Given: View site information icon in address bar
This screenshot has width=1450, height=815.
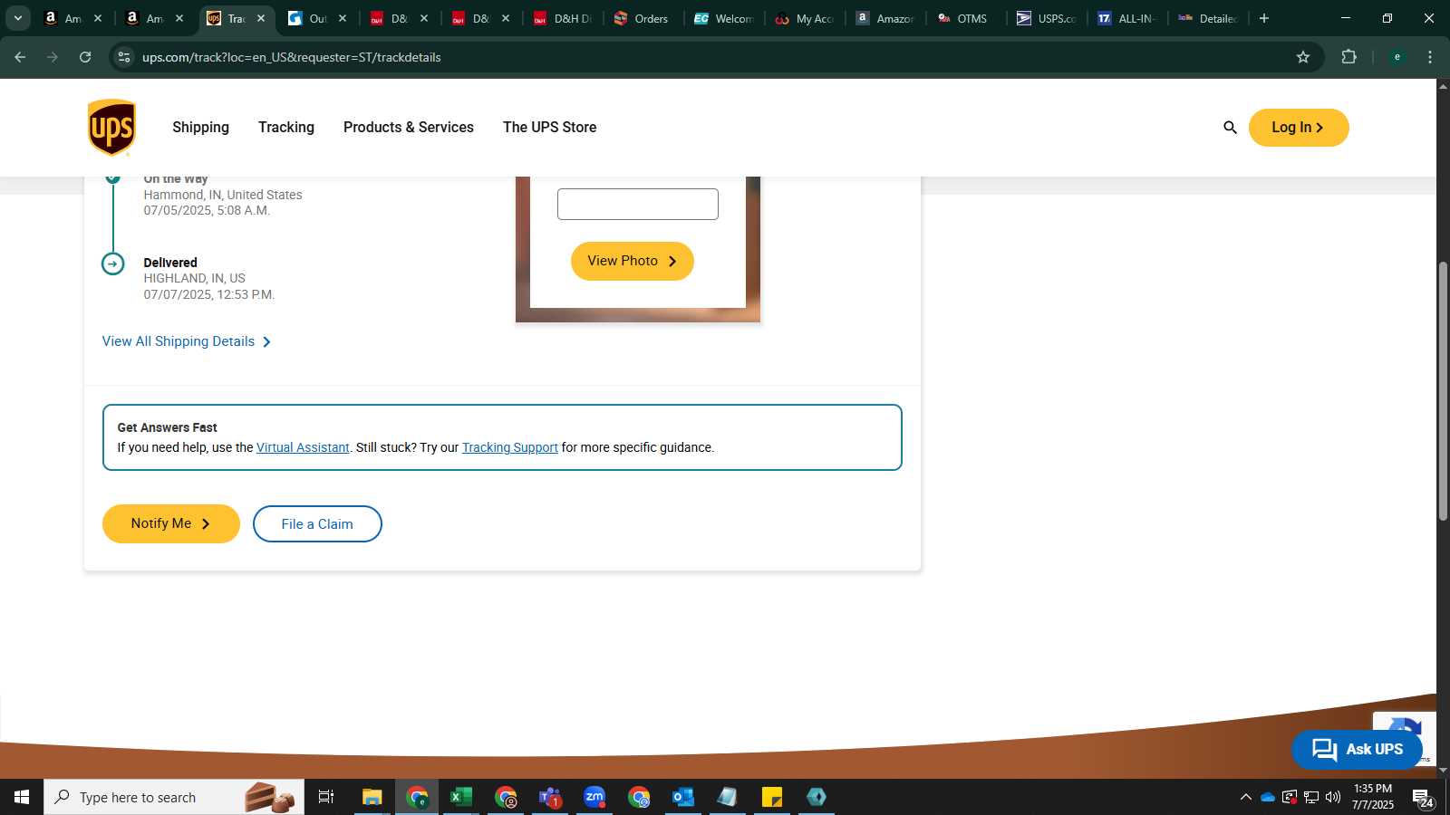Looking at the screenshot, I should (x=124, y=57).
